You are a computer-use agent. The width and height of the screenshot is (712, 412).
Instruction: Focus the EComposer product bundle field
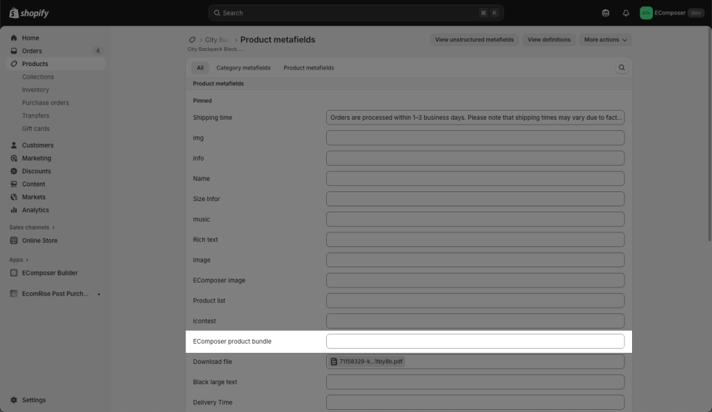[x=475, y=342]
